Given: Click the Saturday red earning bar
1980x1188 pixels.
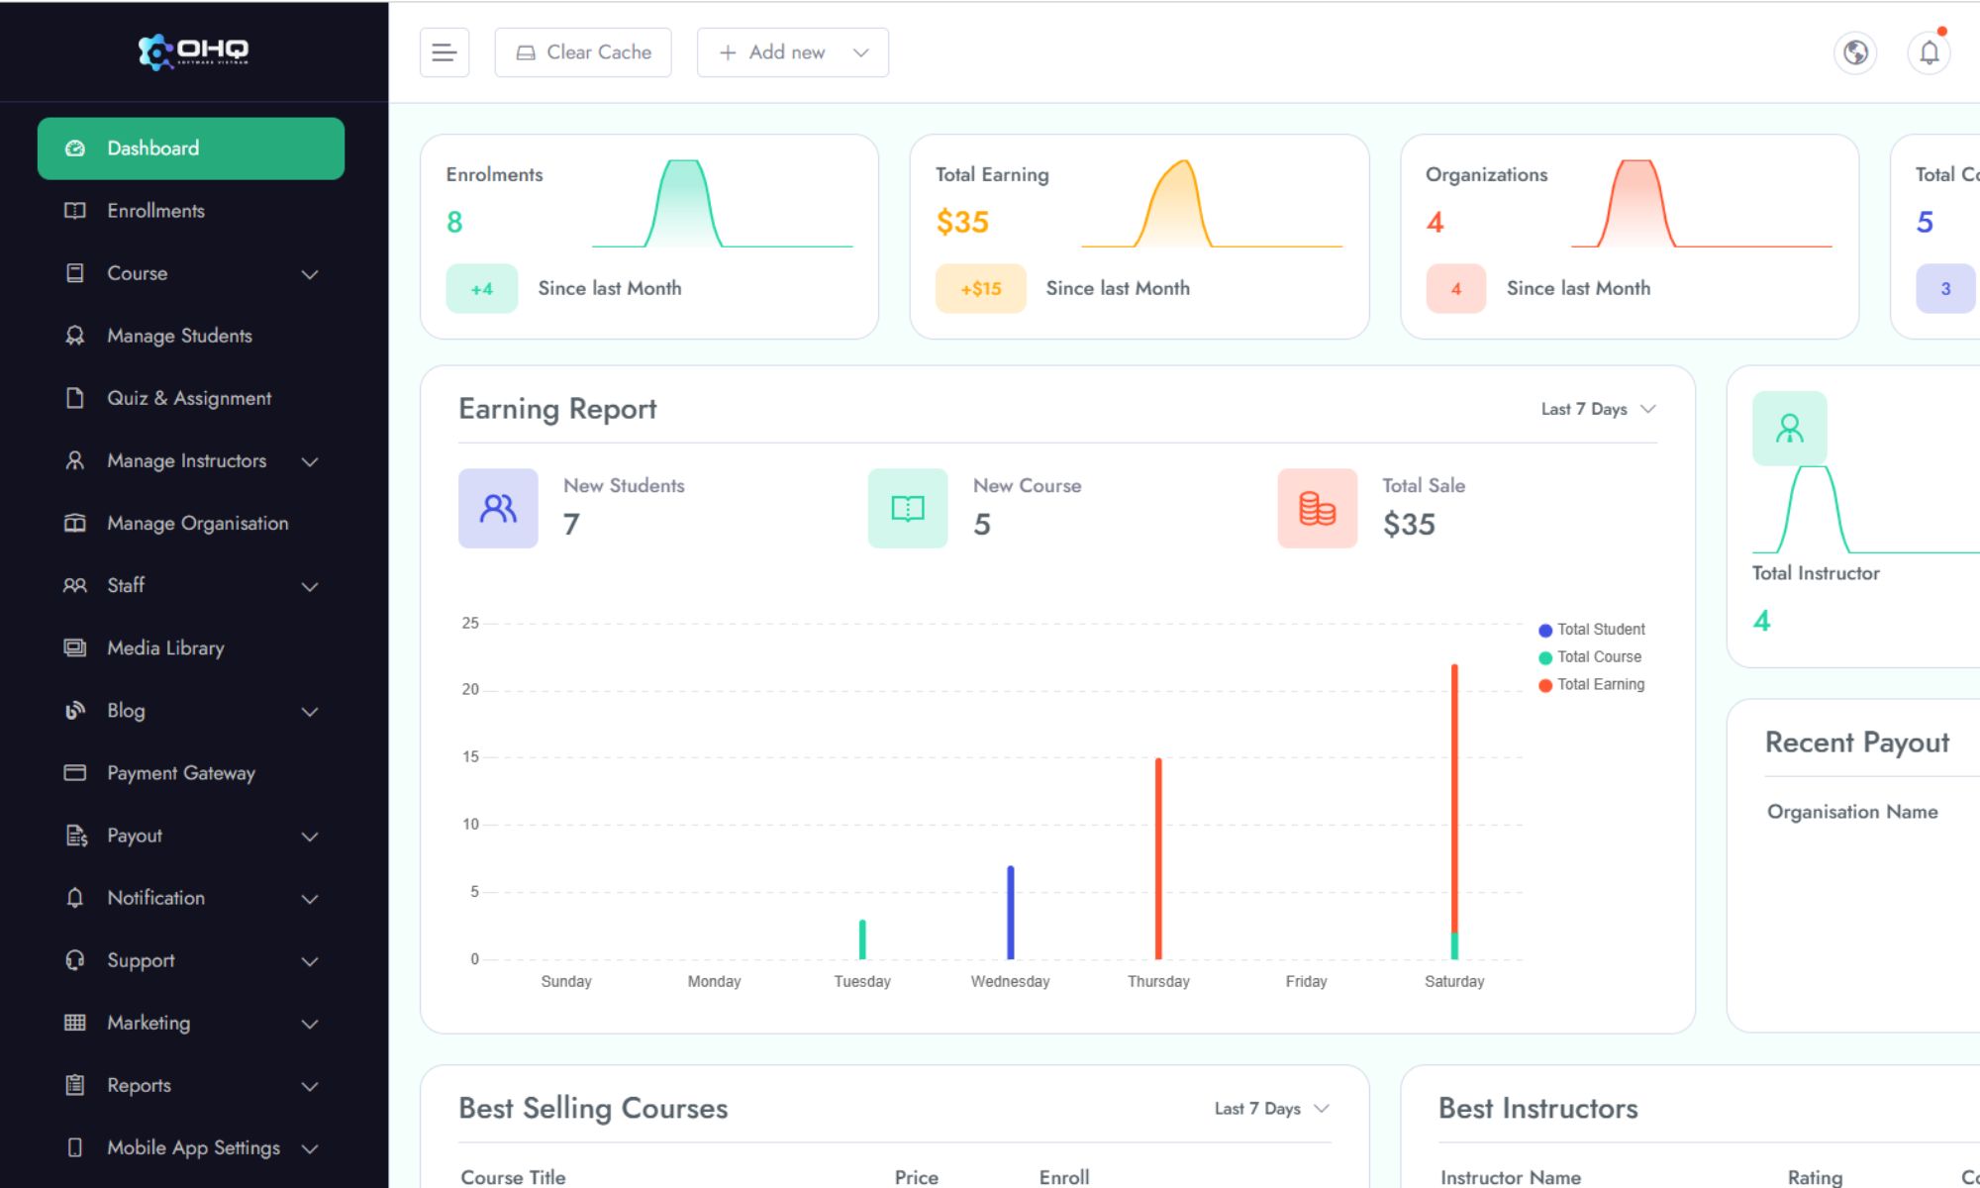Looking at the screenshot, I should (1454, 798).
